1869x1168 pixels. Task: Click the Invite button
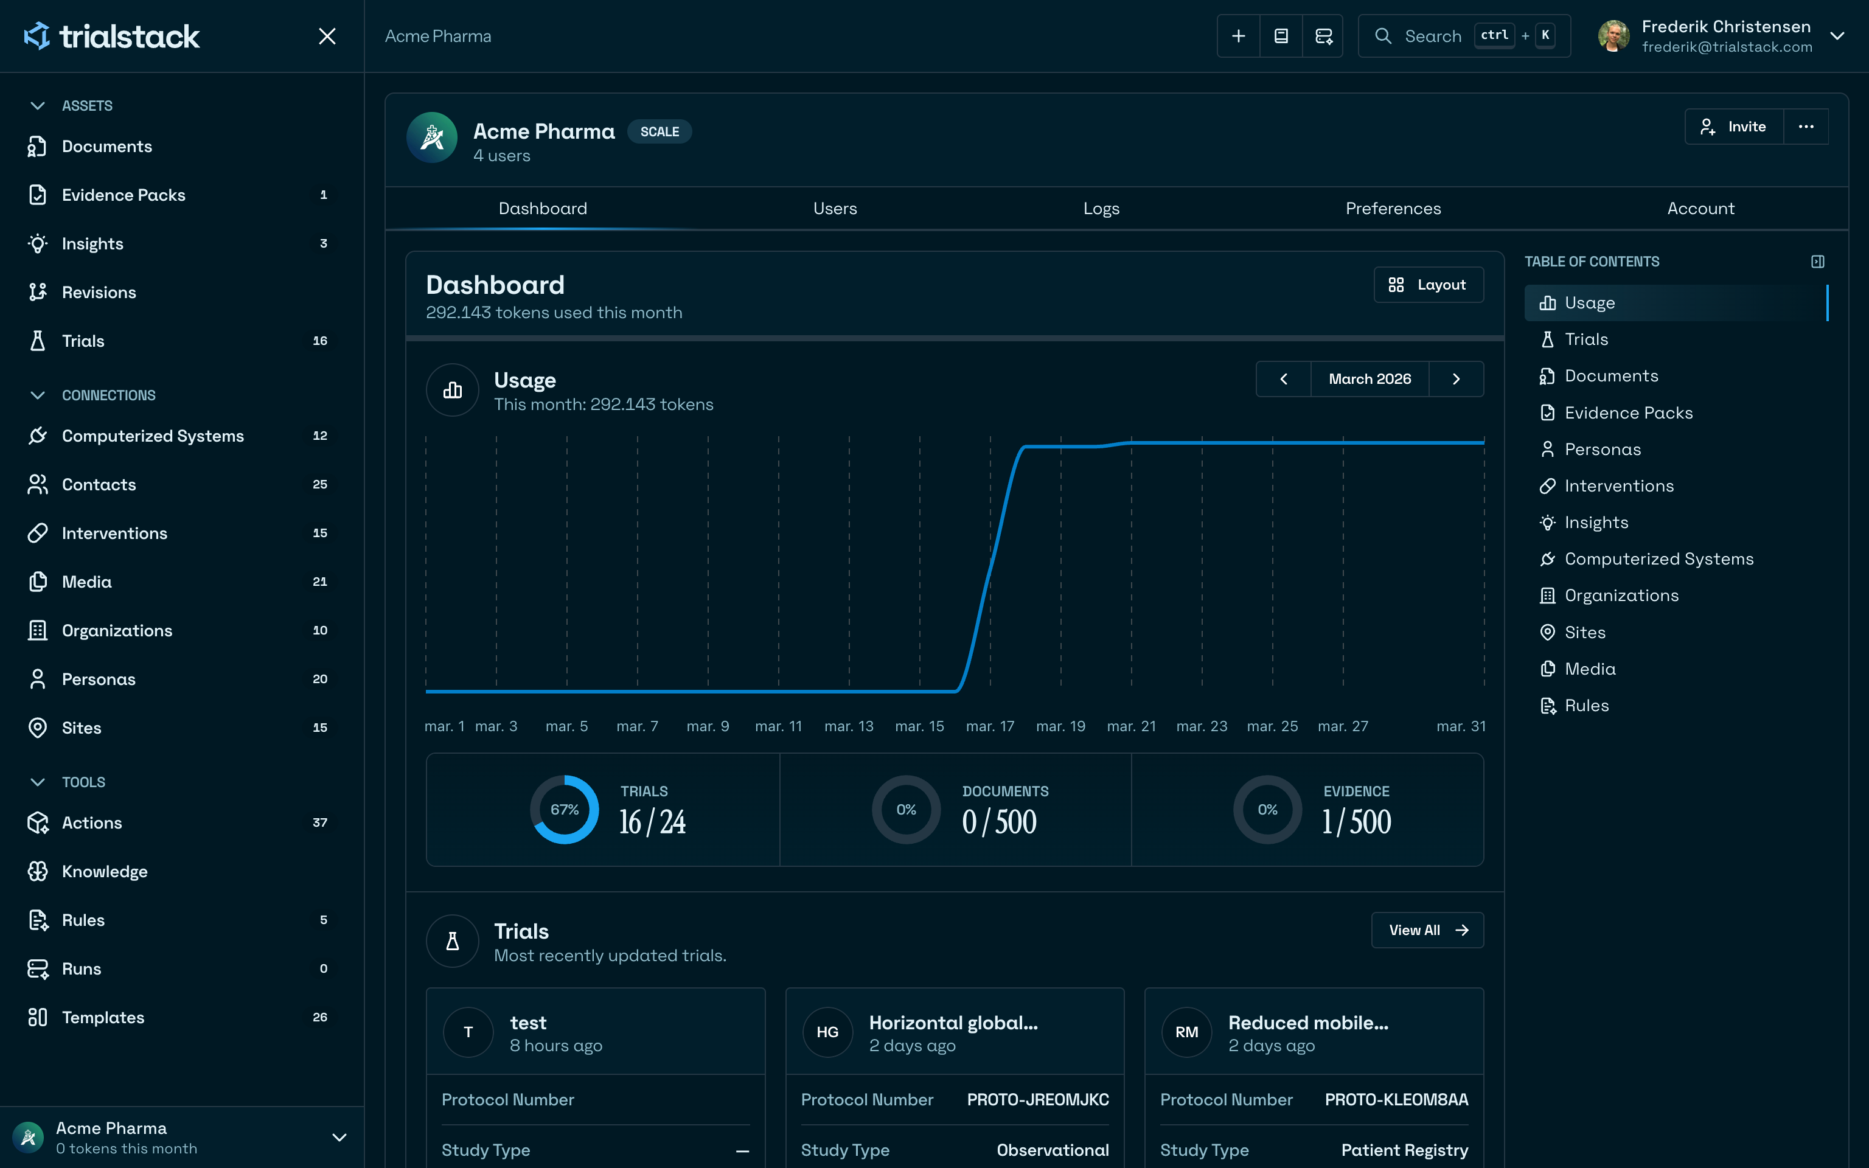1734,127
